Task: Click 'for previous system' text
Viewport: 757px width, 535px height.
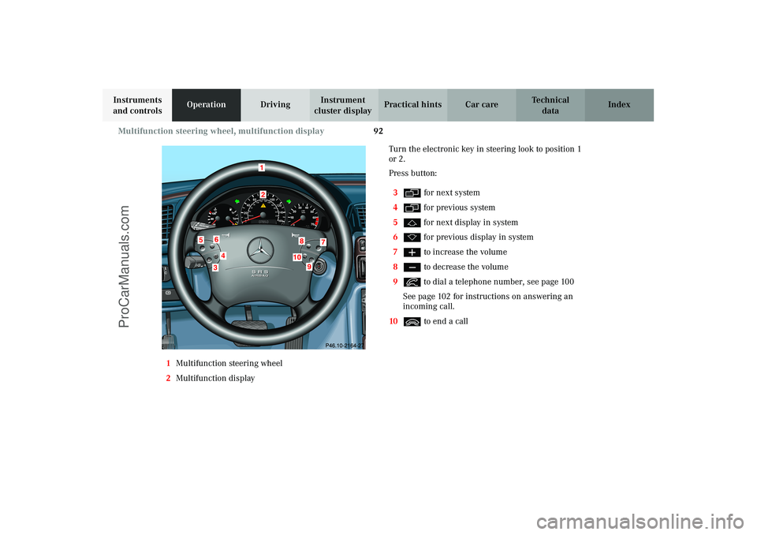Action: pos(459,208)
